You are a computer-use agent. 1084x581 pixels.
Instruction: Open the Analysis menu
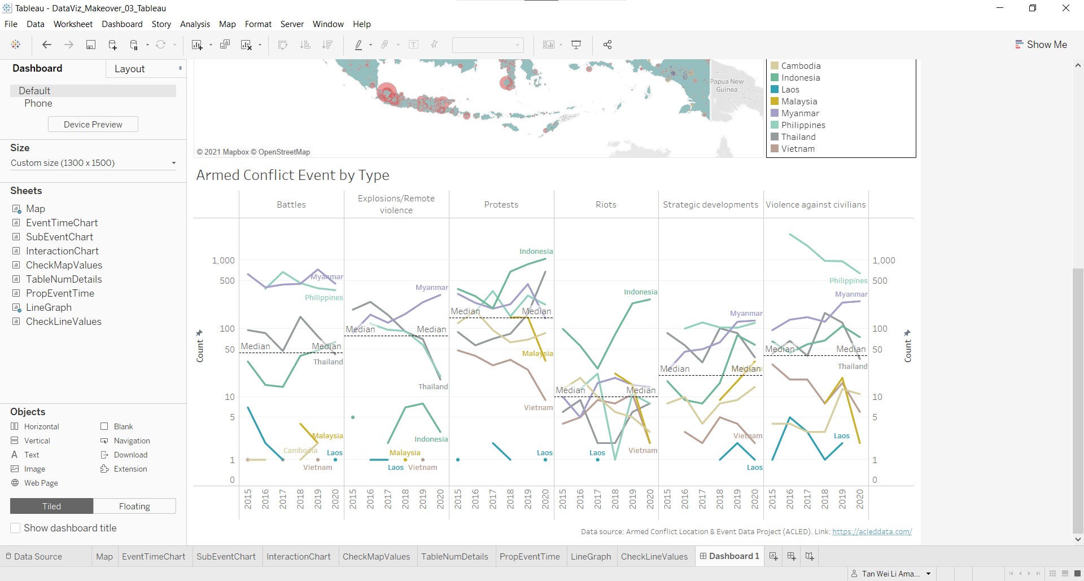[195, 24]
